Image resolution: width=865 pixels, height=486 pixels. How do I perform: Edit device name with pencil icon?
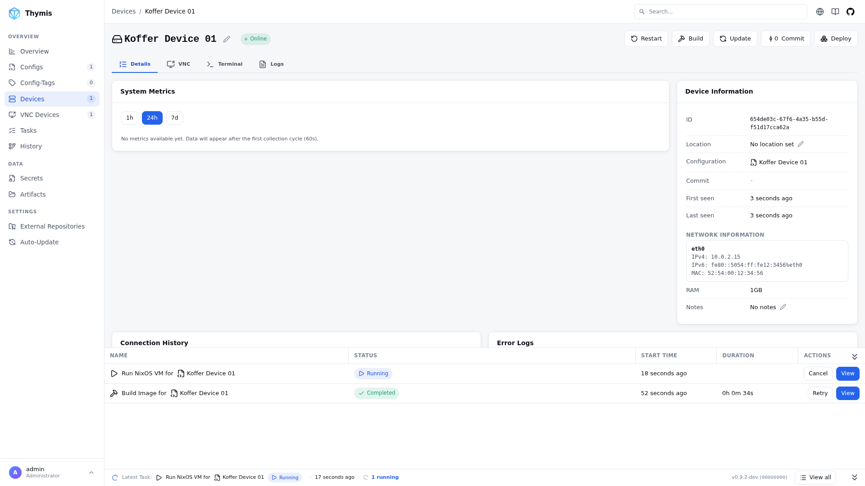227,39
